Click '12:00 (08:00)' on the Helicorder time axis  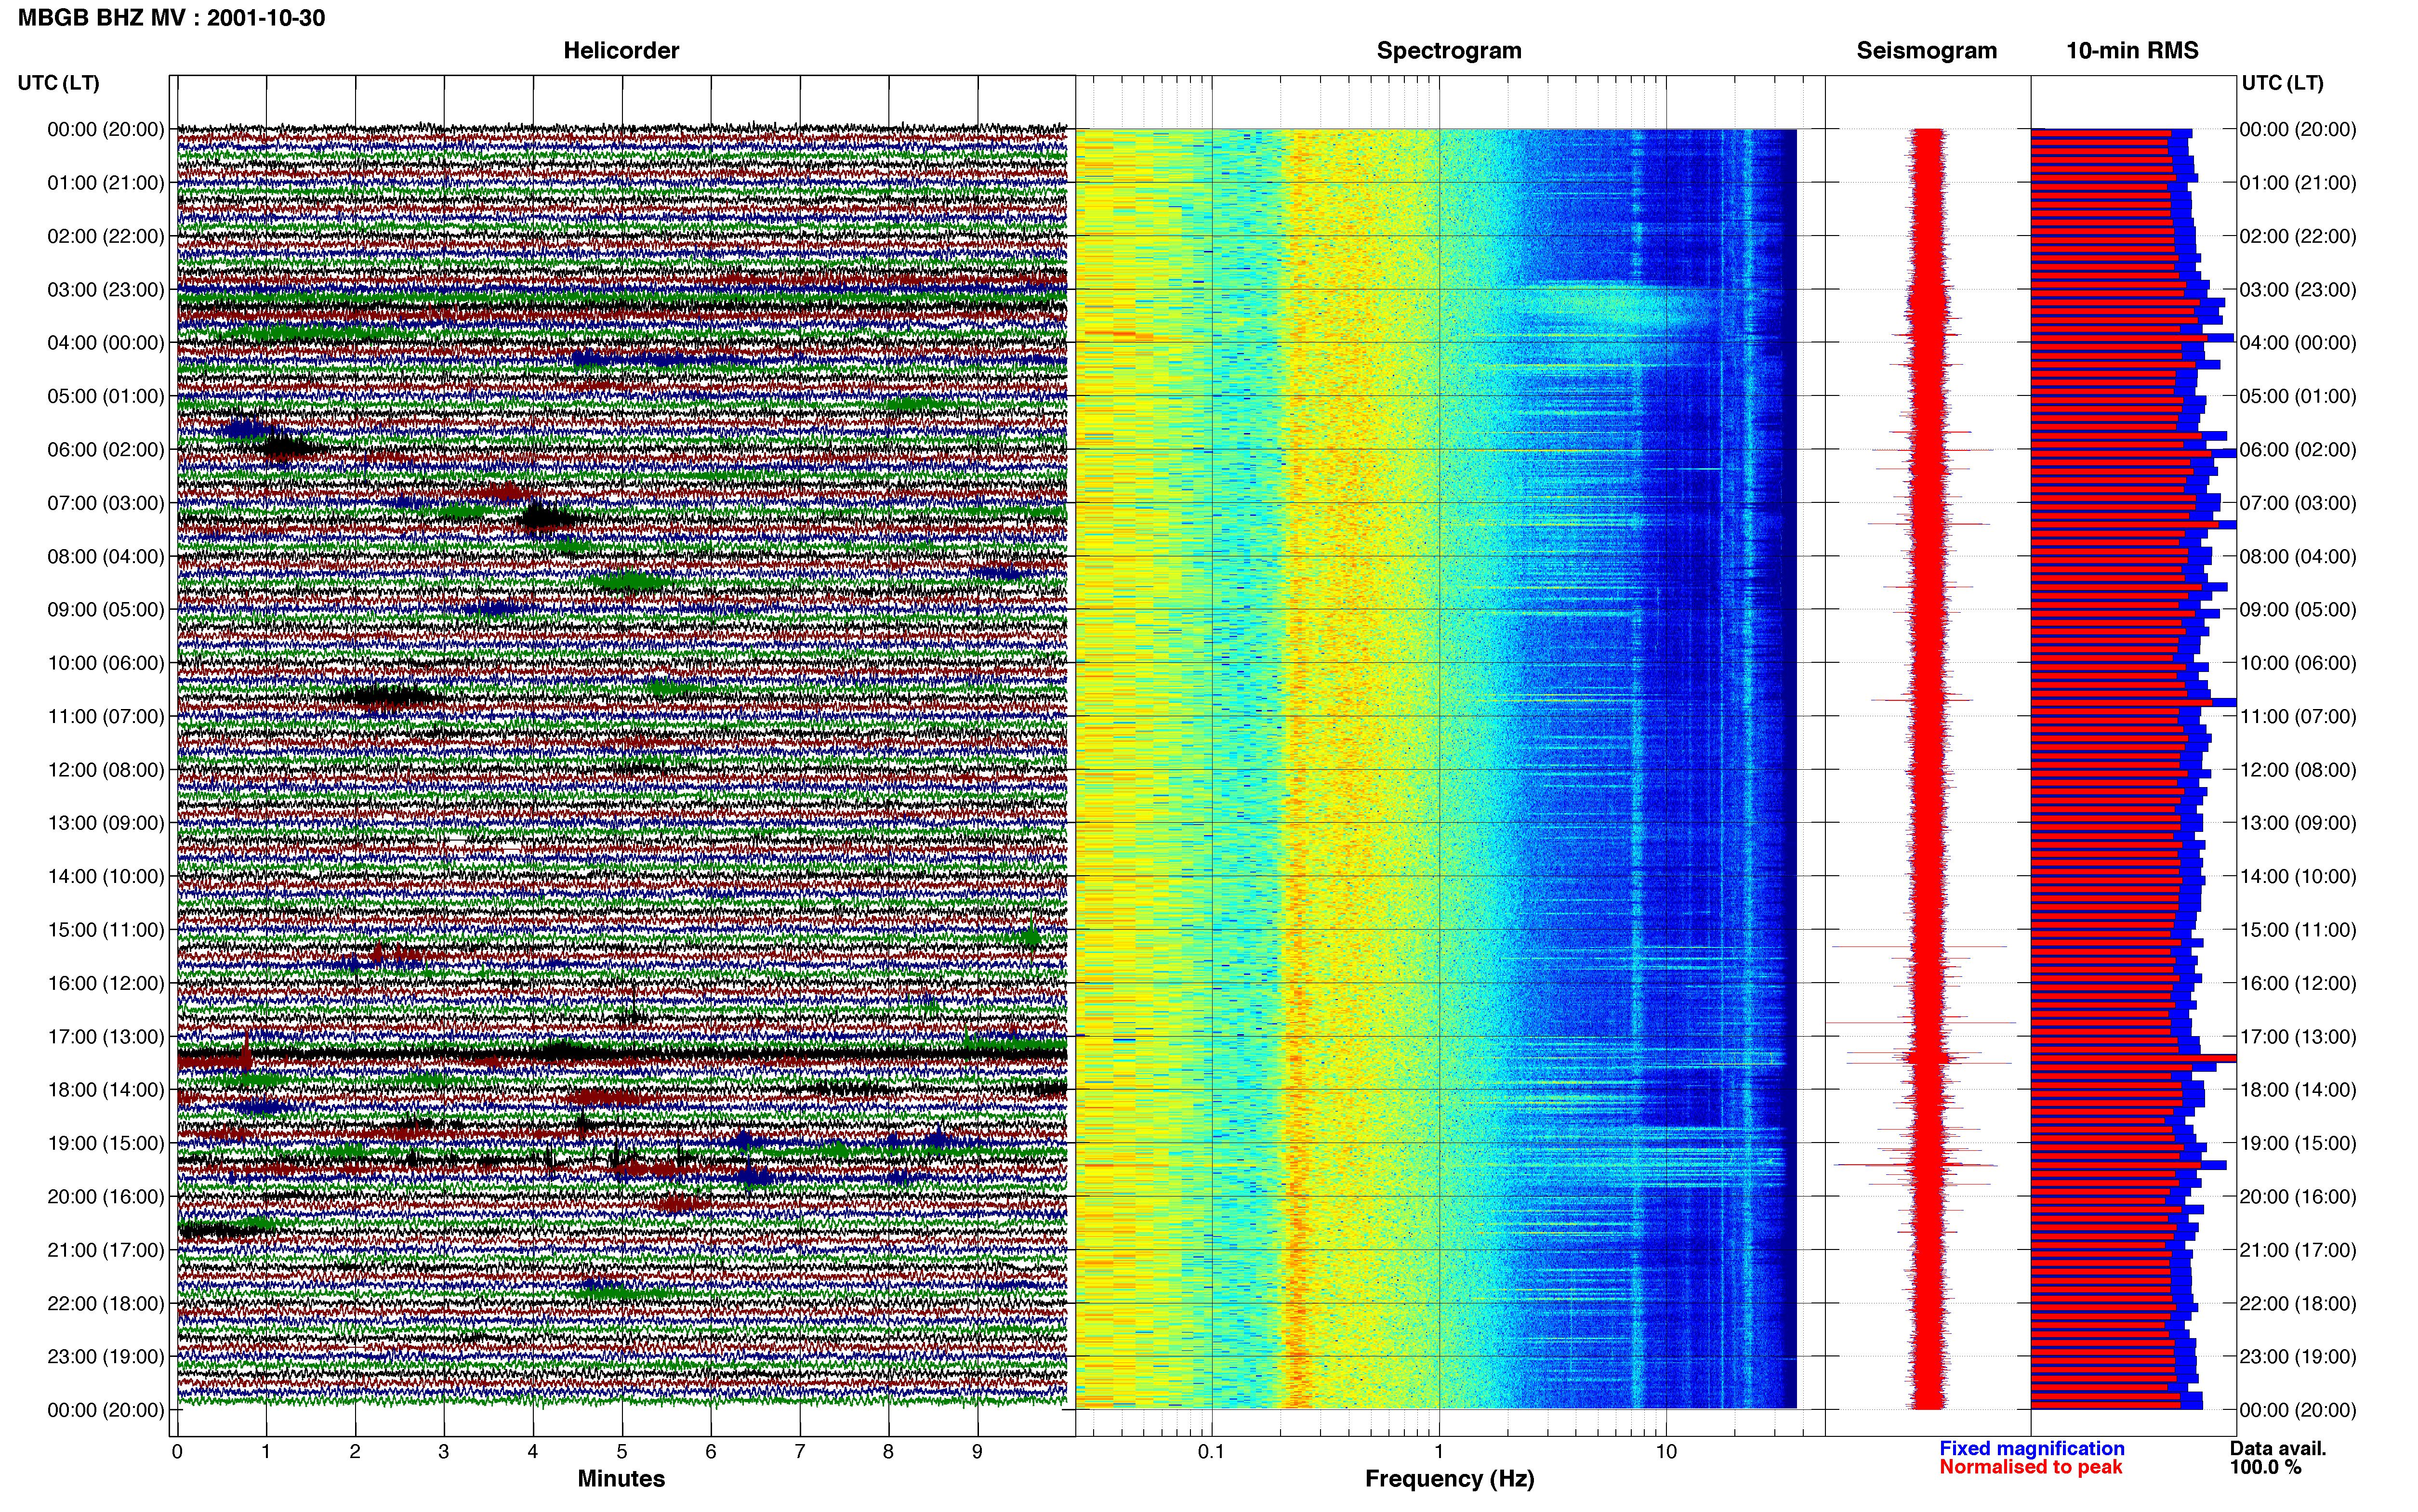click(106, 770)
